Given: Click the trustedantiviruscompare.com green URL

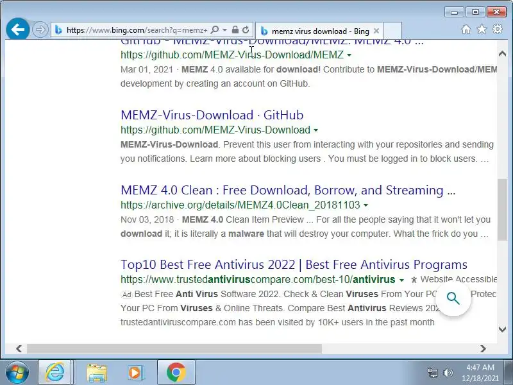Looking at the screenshot, I should point(258,280).
